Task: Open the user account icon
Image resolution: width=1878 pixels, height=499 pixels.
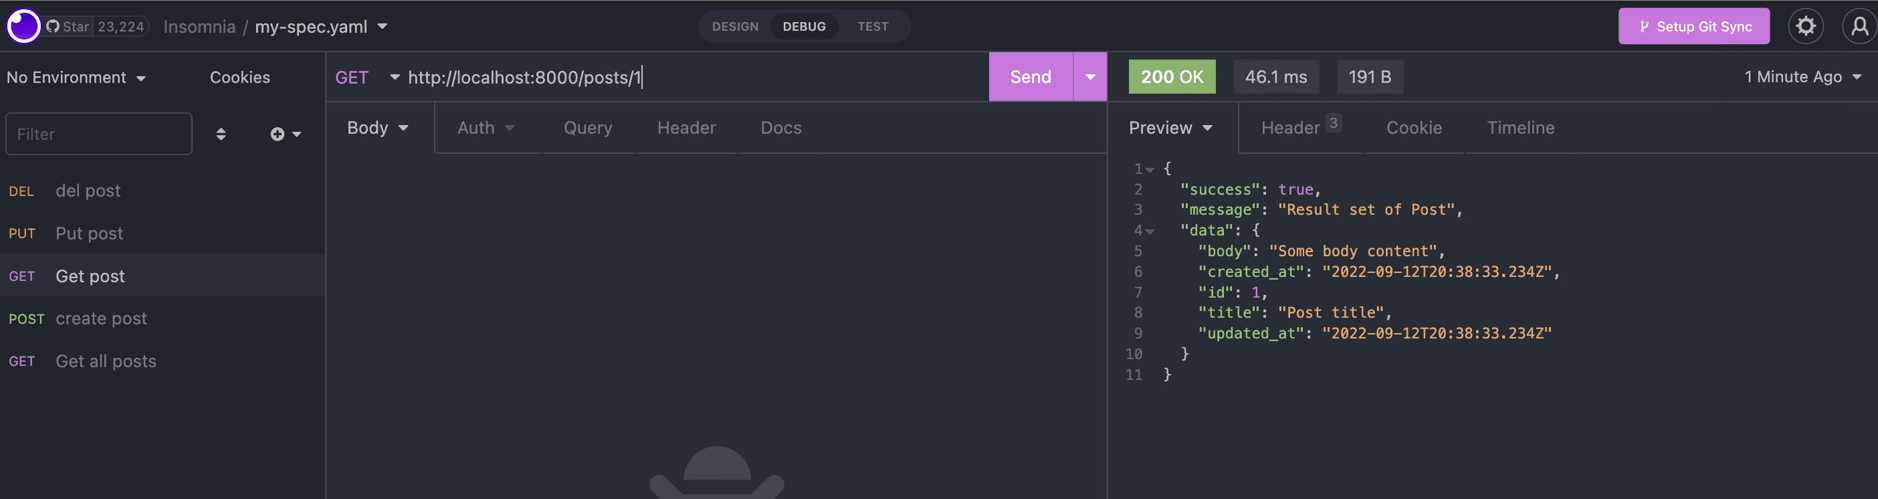Action: (x=1859, y=26)
